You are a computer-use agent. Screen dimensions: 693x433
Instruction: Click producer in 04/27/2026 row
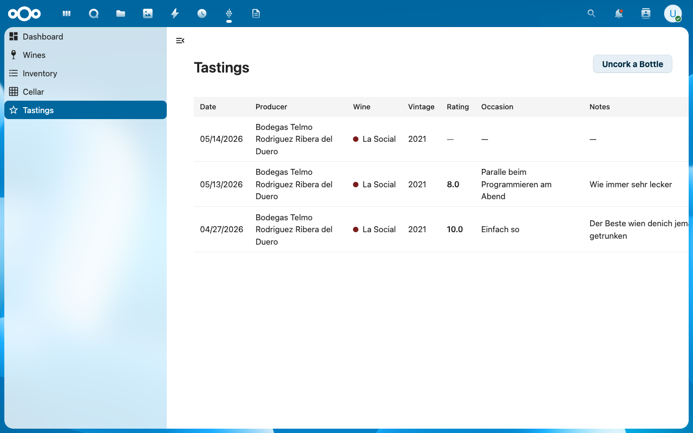pos(294,229)
